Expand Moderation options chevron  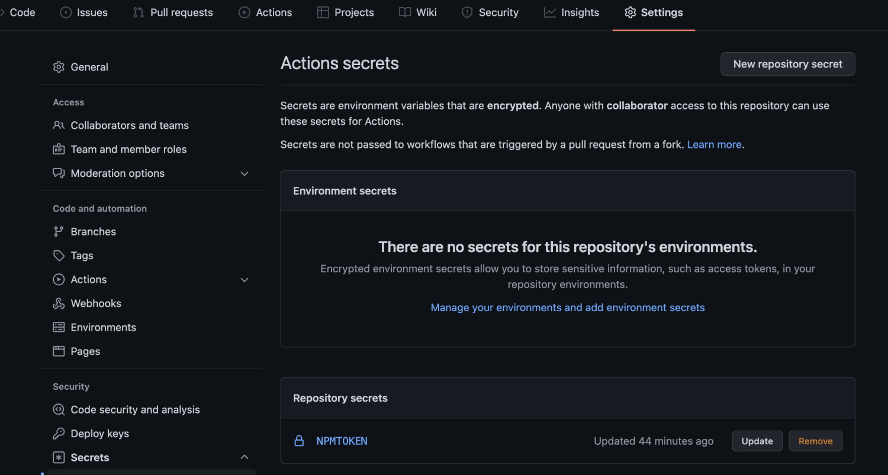tap(244, 173)
